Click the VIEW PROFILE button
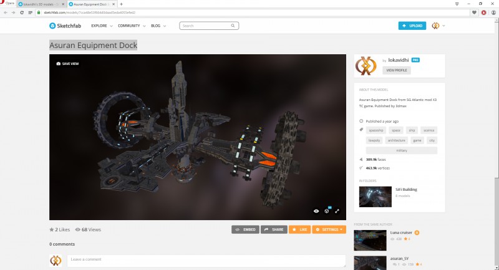Screen dimensions: 499x270 pyautogui.click(x=397, y=70)
